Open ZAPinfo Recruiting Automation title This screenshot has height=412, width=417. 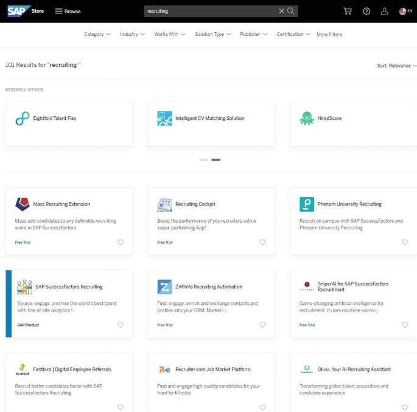click(x=209, y=287)
